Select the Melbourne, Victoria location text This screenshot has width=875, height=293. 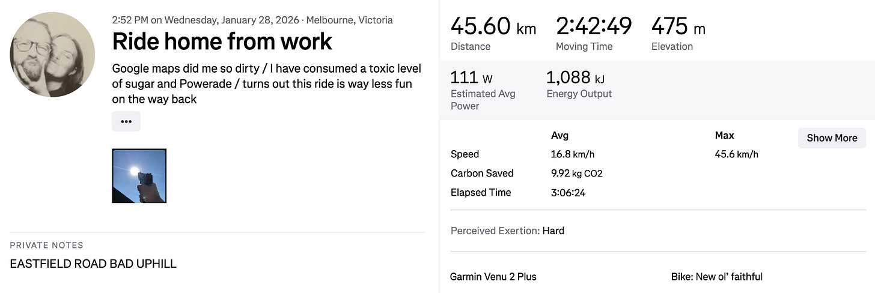pyautogui.click(x=350, y=20)
